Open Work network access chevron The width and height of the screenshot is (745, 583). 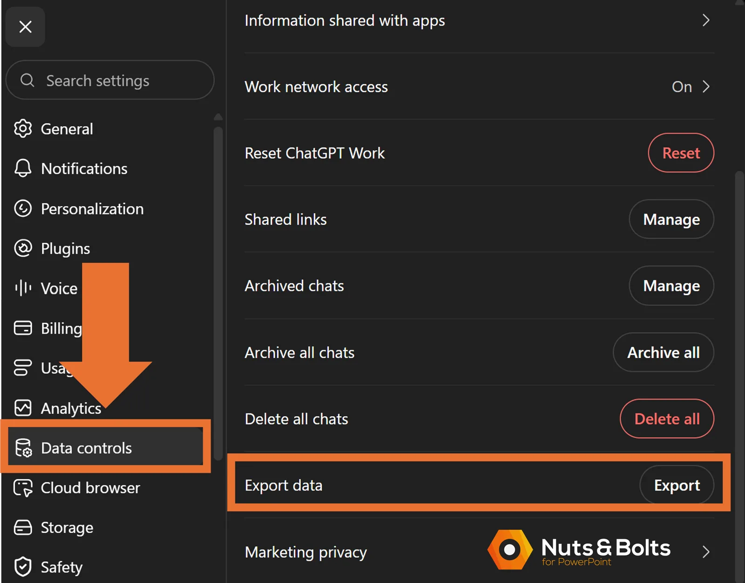706,87
